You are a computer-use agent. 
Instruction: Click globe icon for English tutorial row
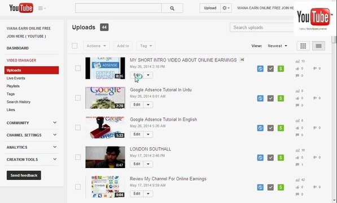point(260,128)
